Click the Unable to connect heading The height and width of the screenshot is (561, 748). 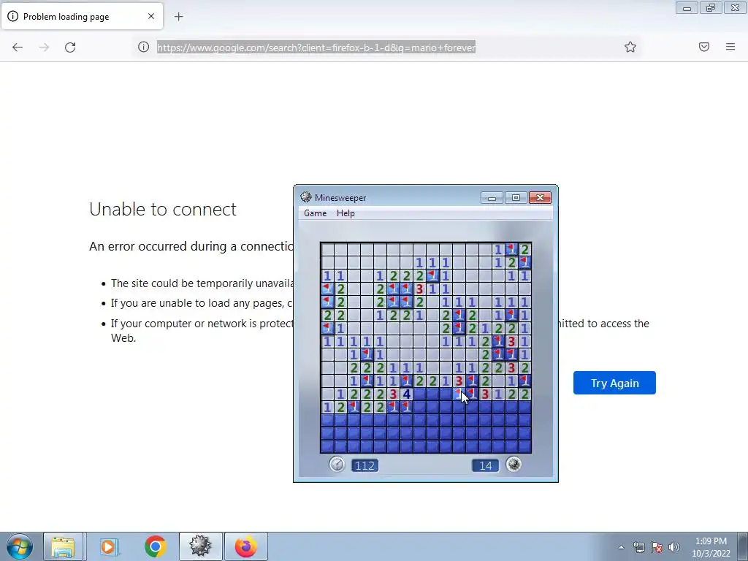coord(163,210)
